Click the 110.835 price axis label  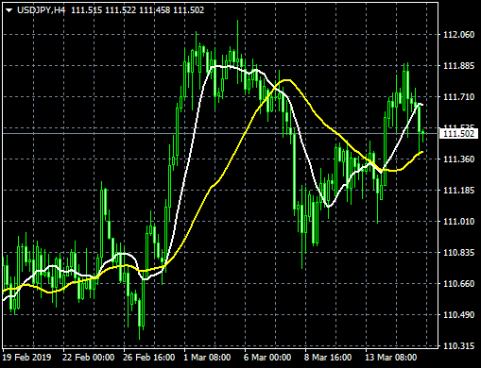[x=458, y=253]
